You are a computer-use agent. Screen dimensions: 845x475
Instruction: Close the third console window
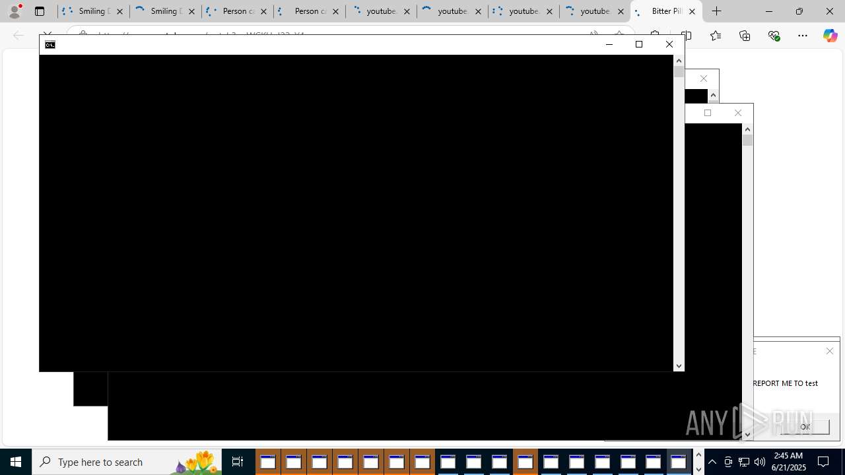[x=738, y=113]
